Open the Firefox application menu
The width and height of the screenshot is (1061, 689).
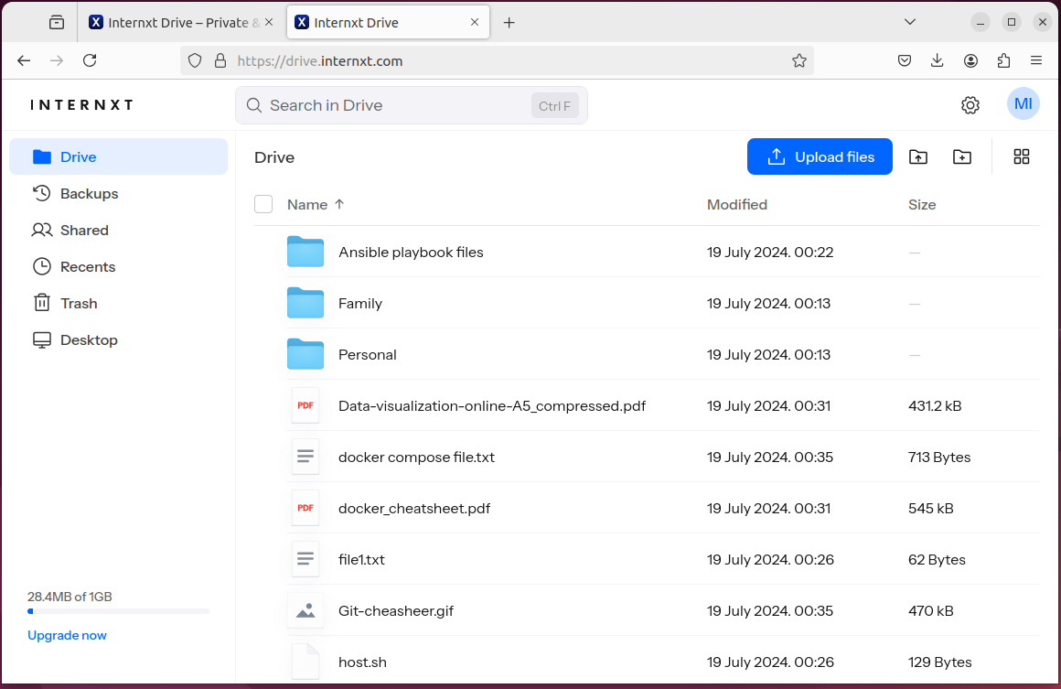[1036, 60]
